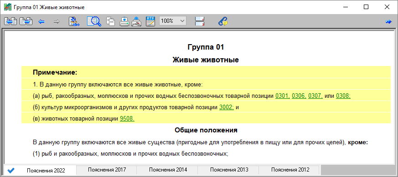Export document to RTF
This screenshot has height=177, width=398.
tap(150, 21)
